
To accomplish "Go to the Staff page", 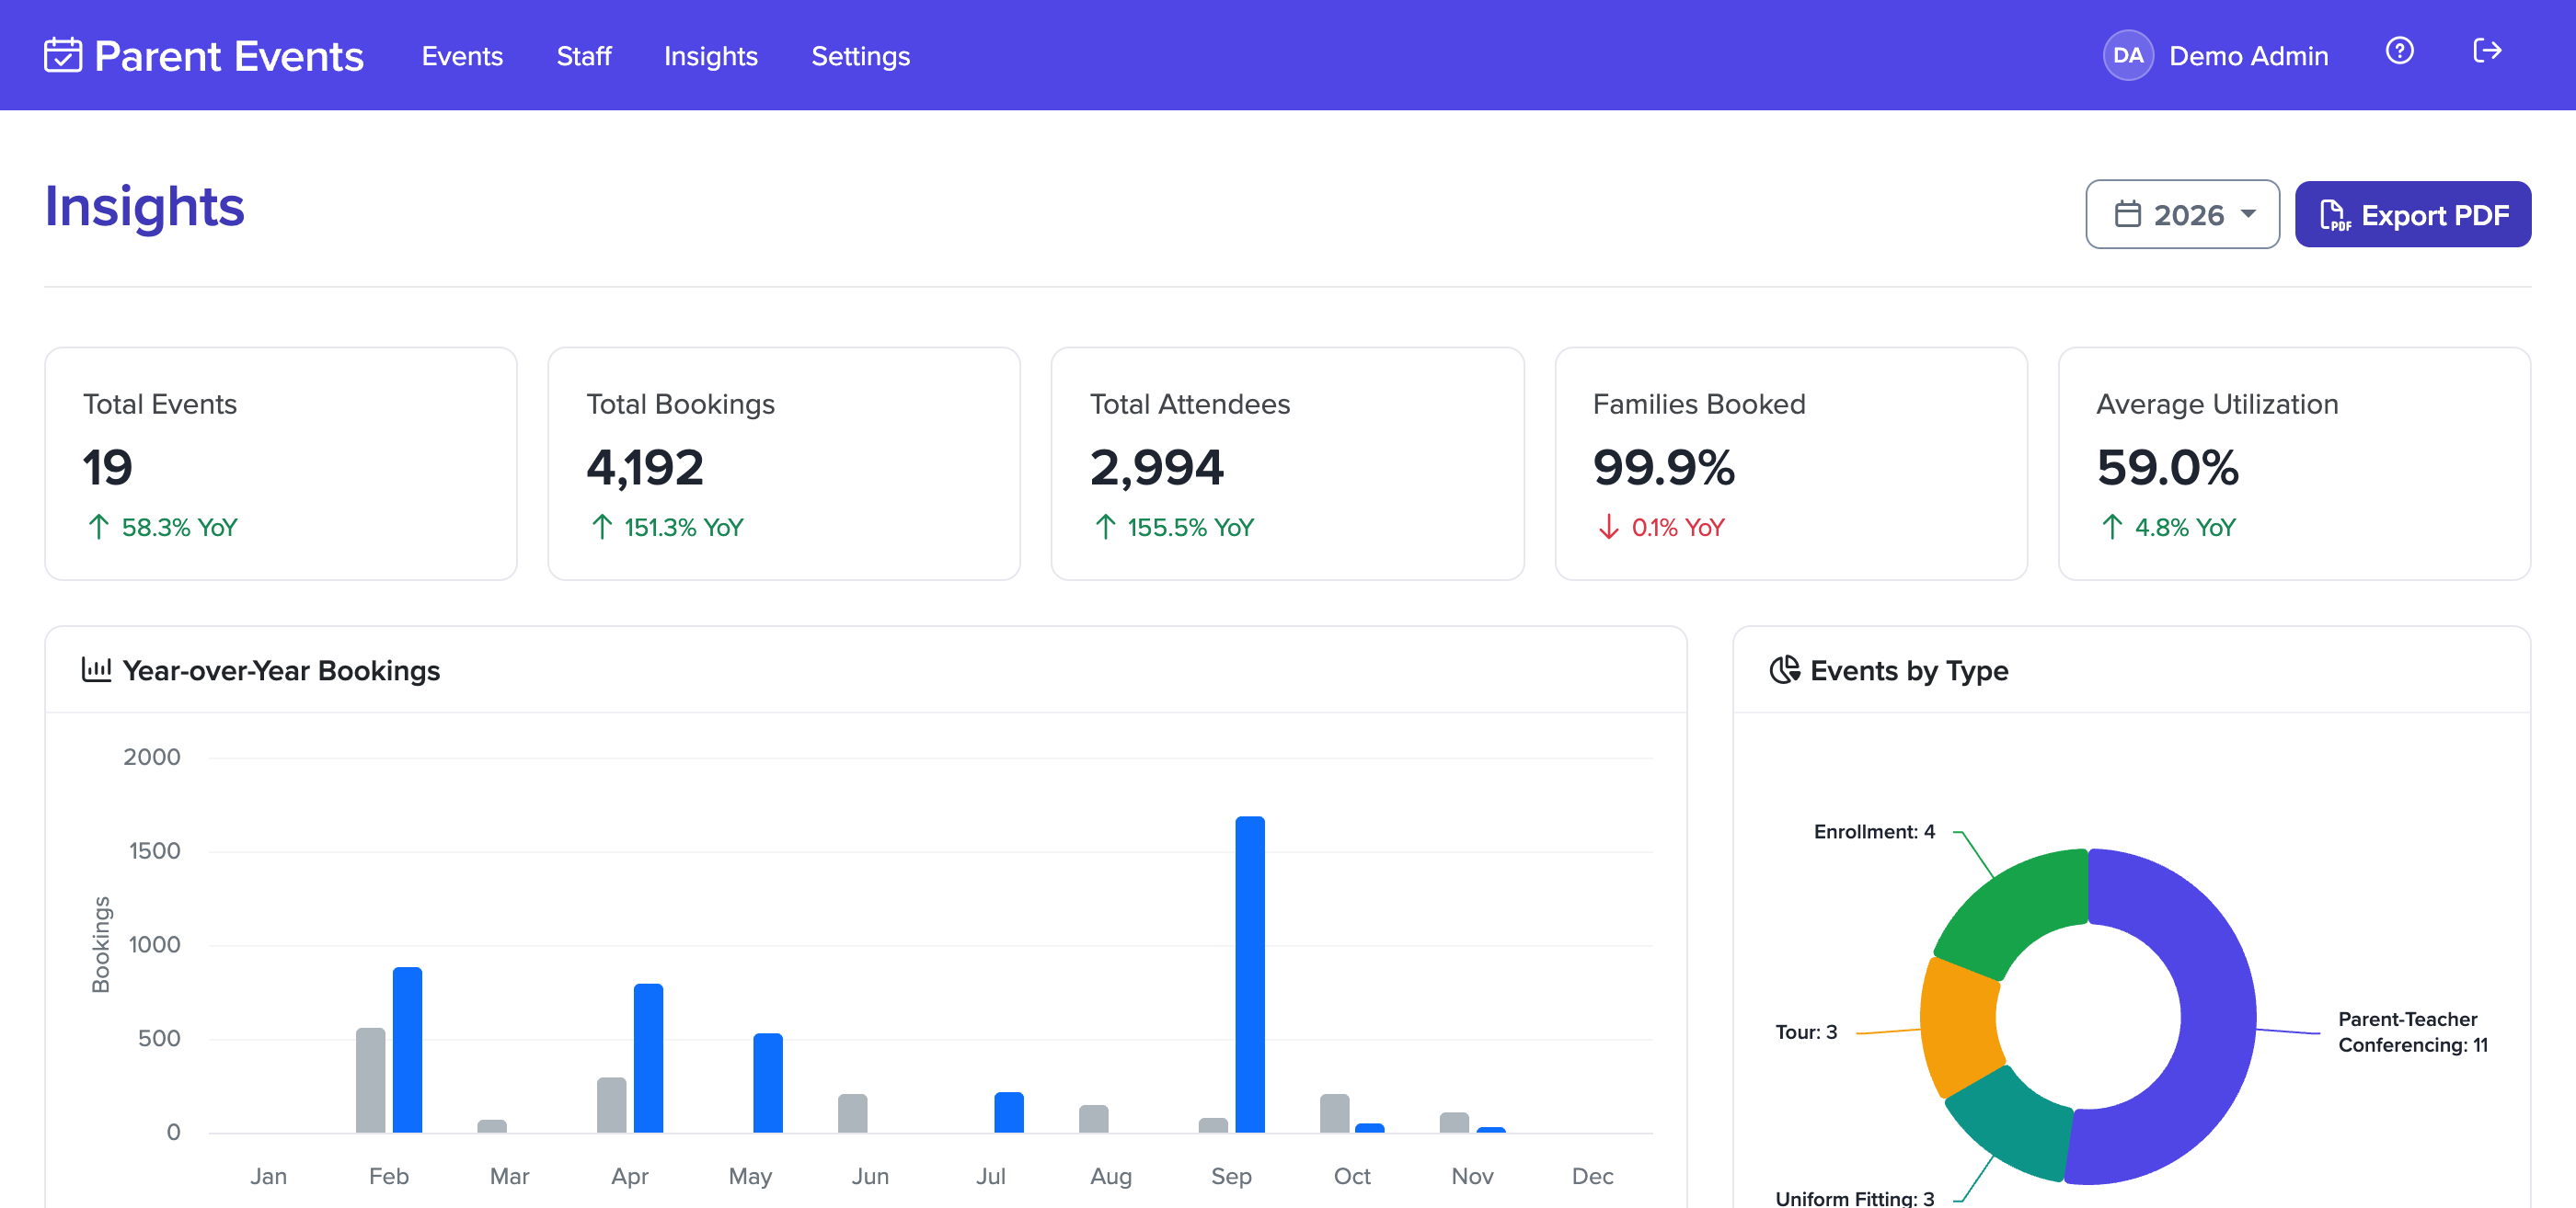I will pos(584,56).
